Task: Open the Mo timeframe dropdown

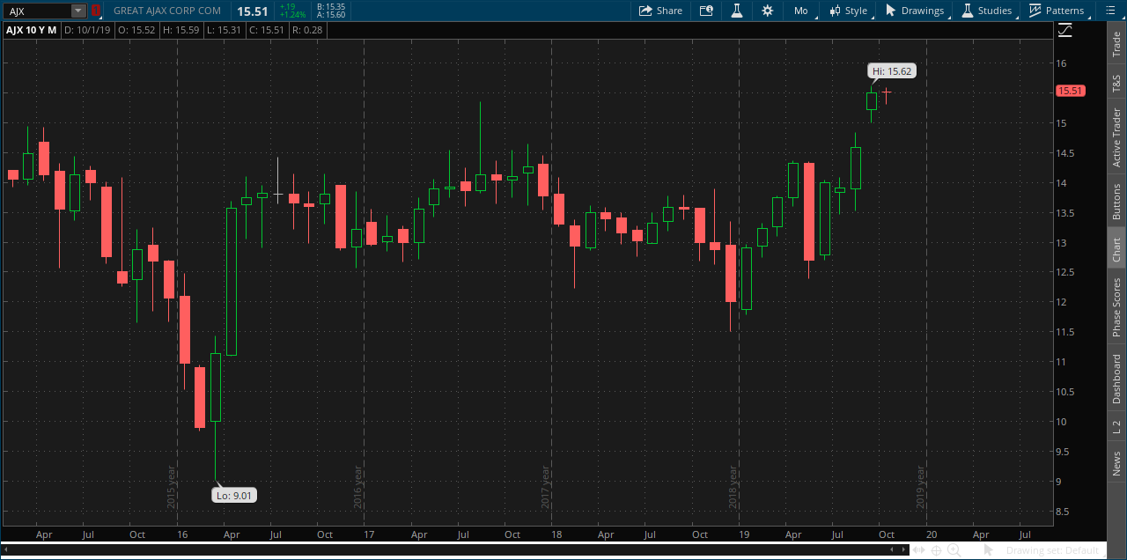Action: (800, 11)
